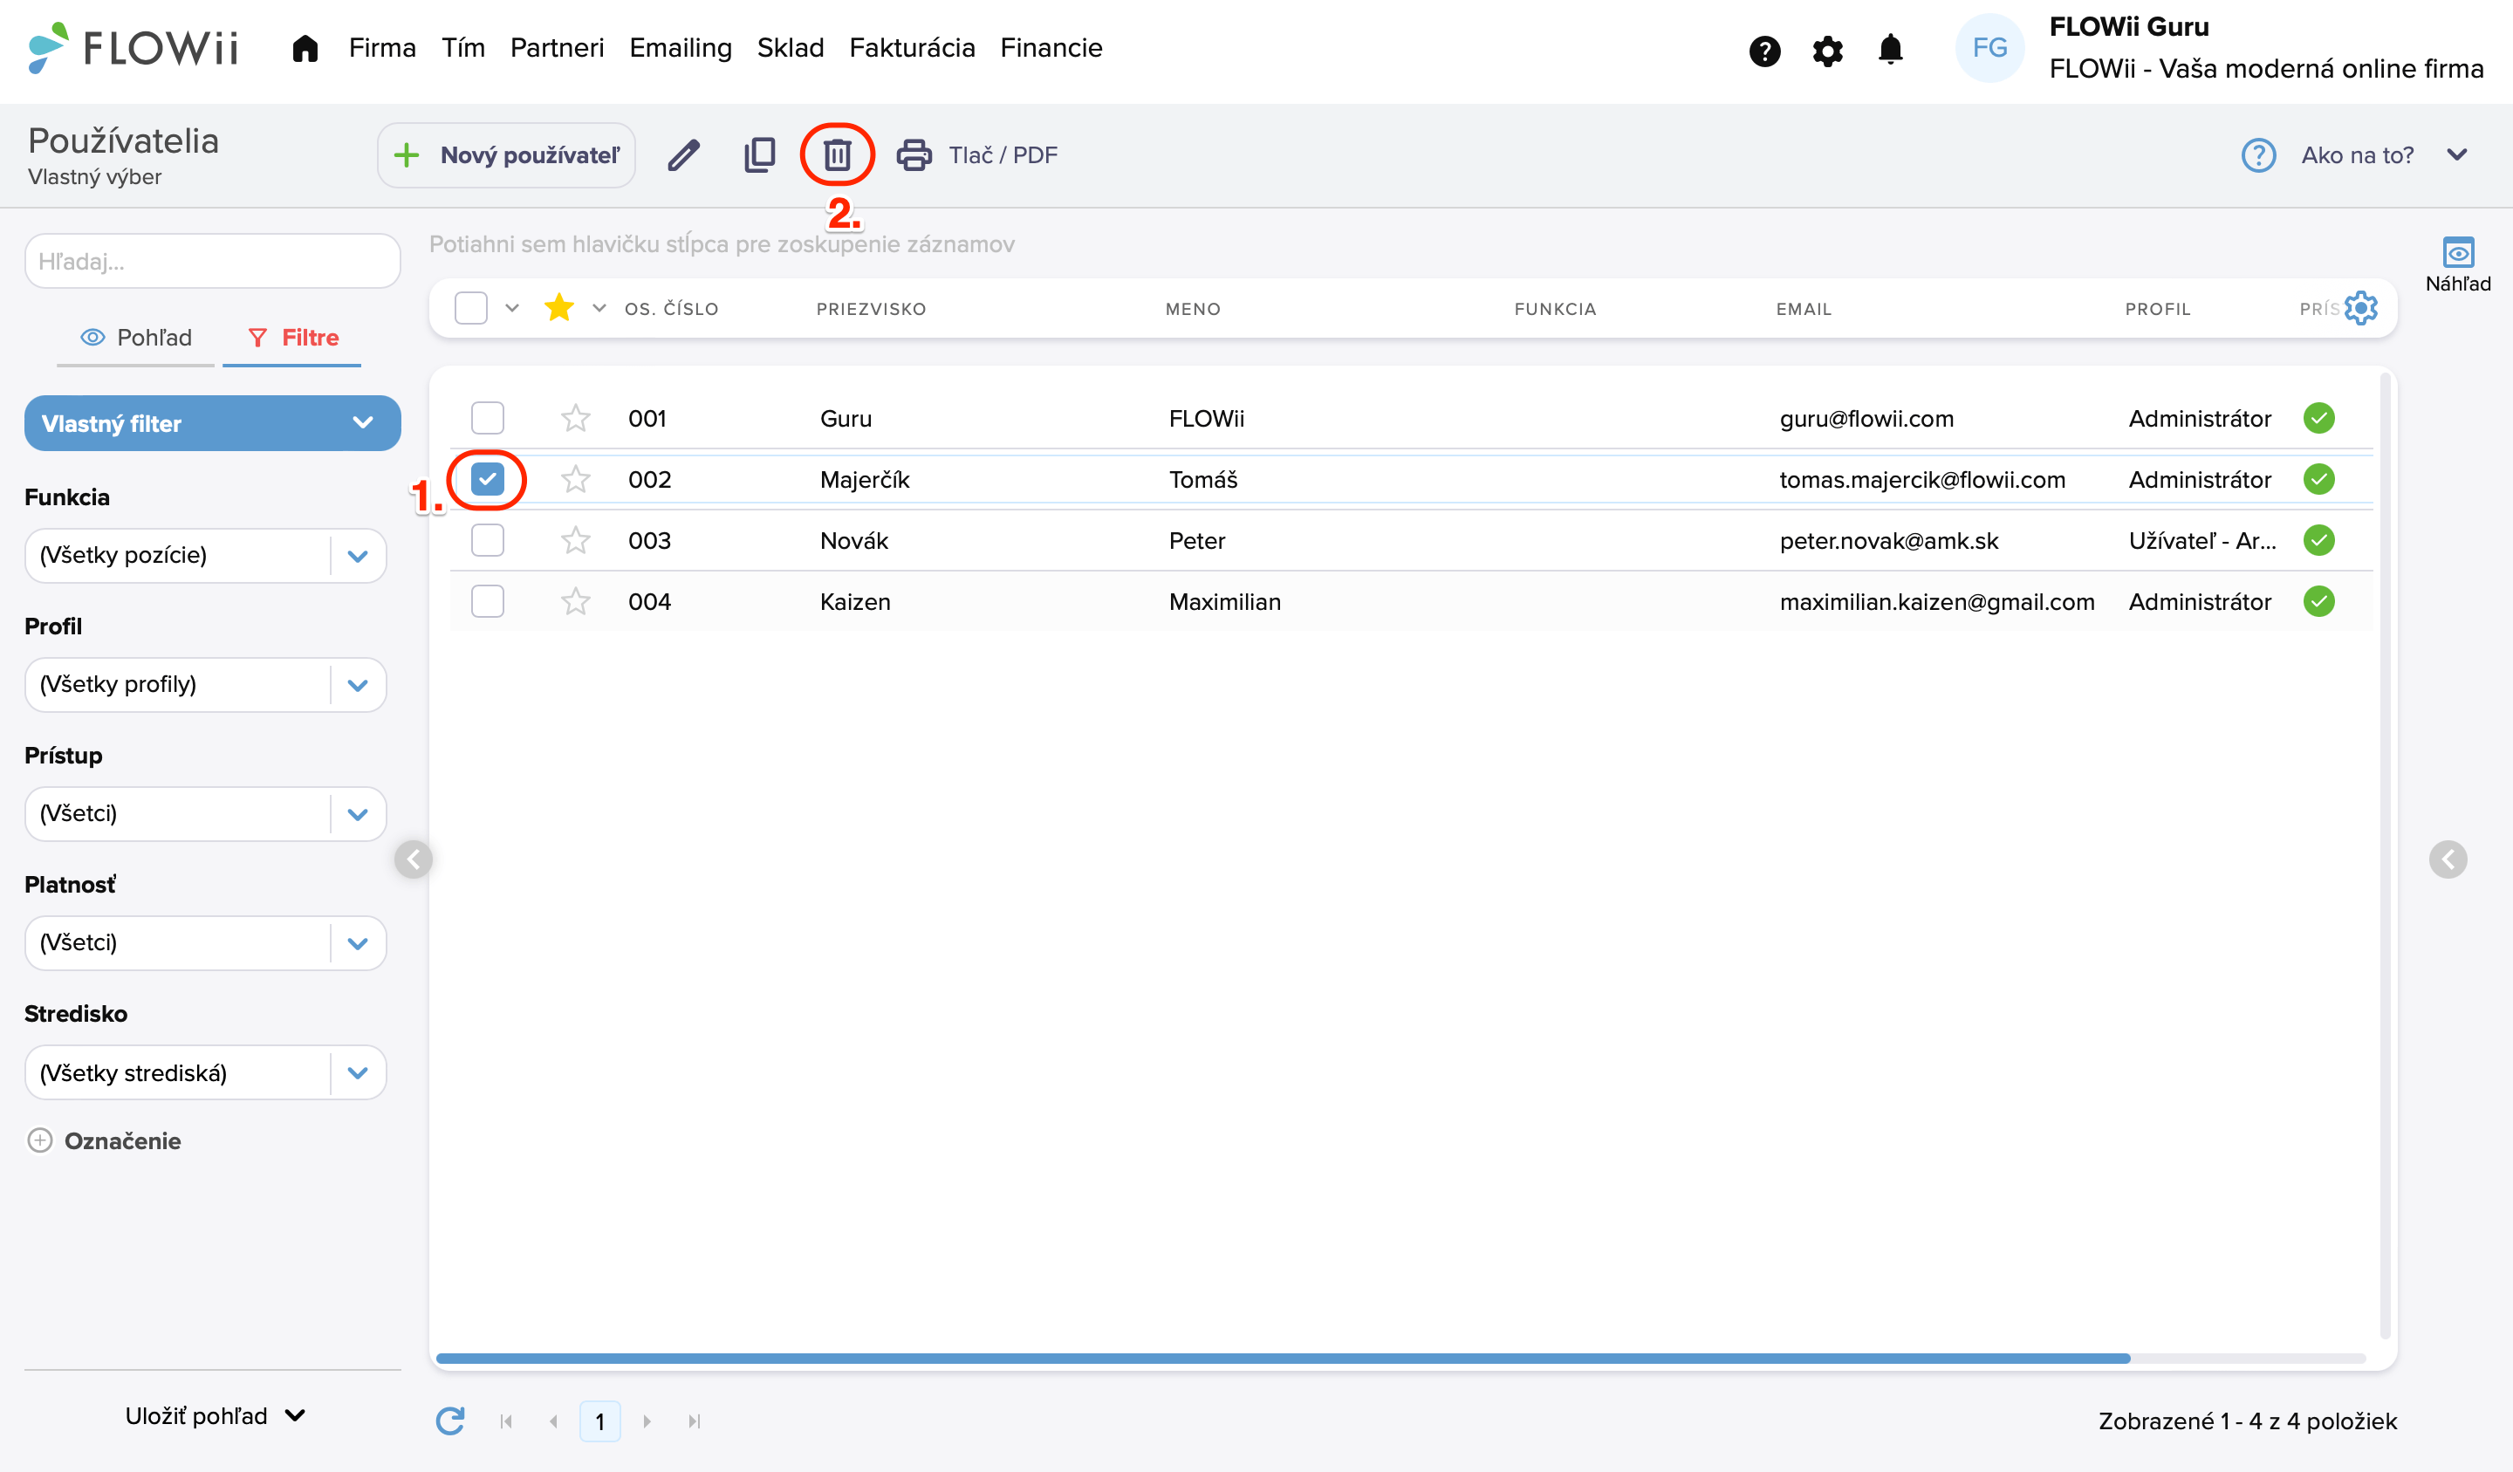Expand the Uložiť pohľad menu
Screen dimensions: 2513x1472
tap(215, 1415)
